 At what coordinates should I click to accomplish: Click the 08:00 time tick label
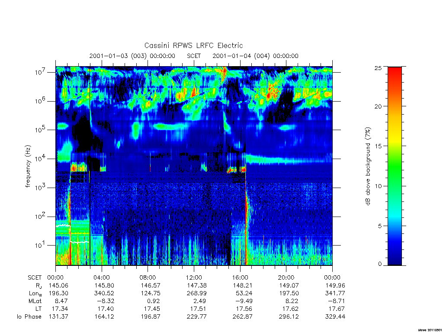pos(148,278)
